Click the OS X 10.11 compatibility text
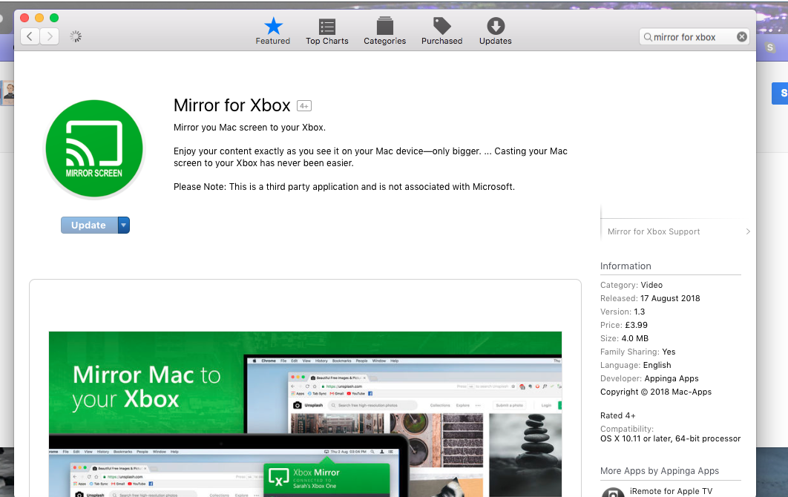Screen dimensions: 788x497 click(x=671, y=438)
